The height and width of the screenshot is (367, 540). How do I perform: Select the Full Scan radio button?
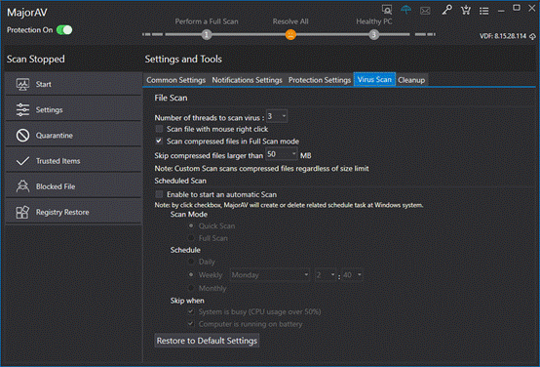191,238
